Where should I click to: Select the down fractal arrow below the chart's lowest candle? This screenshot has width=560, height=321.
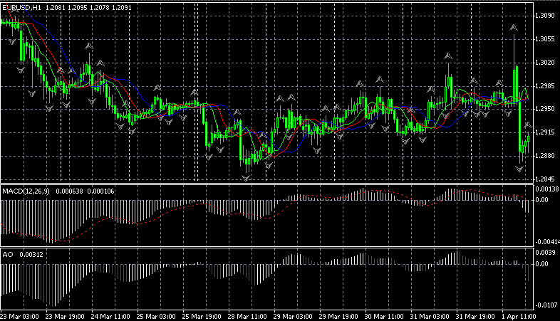tap(246, 178)
